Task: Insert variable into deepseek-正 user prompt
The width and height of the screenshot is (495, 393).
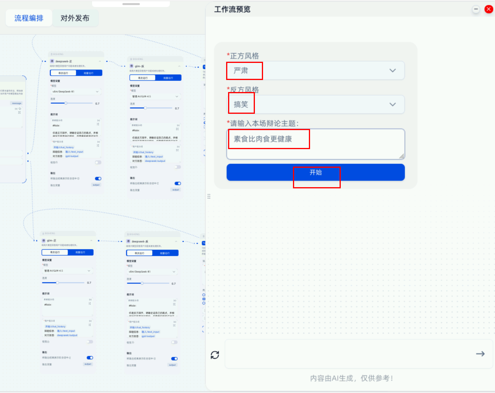Action: coord(98,142)
